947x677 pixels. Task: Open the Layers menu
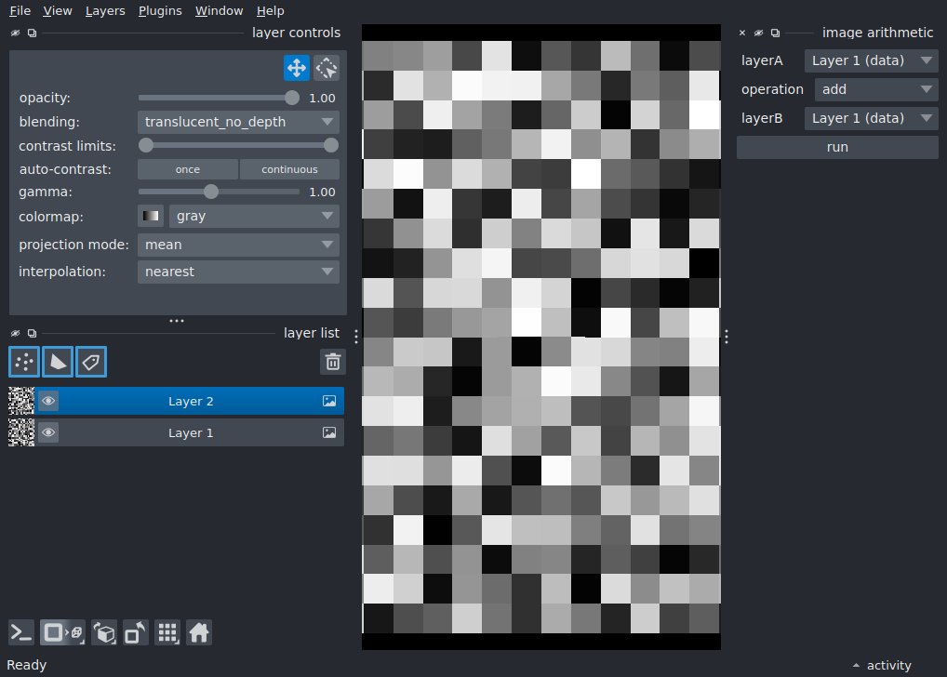(105, 11)
